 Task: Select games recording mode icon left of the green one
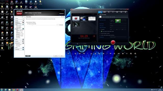point(112,21)
